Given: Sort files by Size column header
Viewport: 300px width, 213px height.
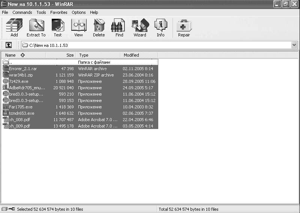Looking at the screenshot, I should coord(70,55).
